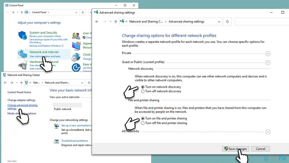Open Backup and Restore (Windows 7) link
Viewport: 289px width, 163px height.
coord(46,46)
